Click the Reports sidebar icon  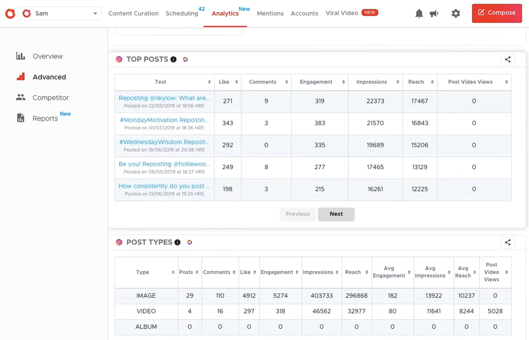click(20, 118)
